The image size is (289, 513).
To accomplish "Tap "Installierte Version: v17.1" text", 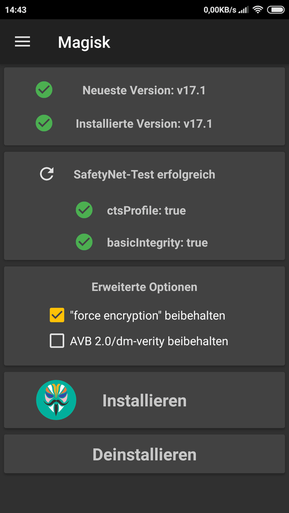I will (144, 123).
